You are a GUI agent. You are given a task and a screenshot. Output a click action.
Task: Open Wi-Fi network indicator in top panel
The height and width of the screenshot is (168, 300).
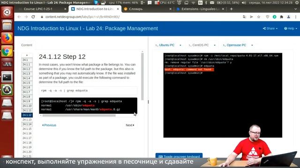(x=194, y=2)
